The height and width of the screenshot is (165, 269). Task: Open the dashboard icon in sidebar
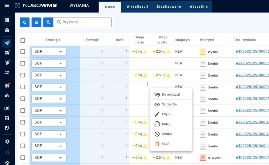7,20
